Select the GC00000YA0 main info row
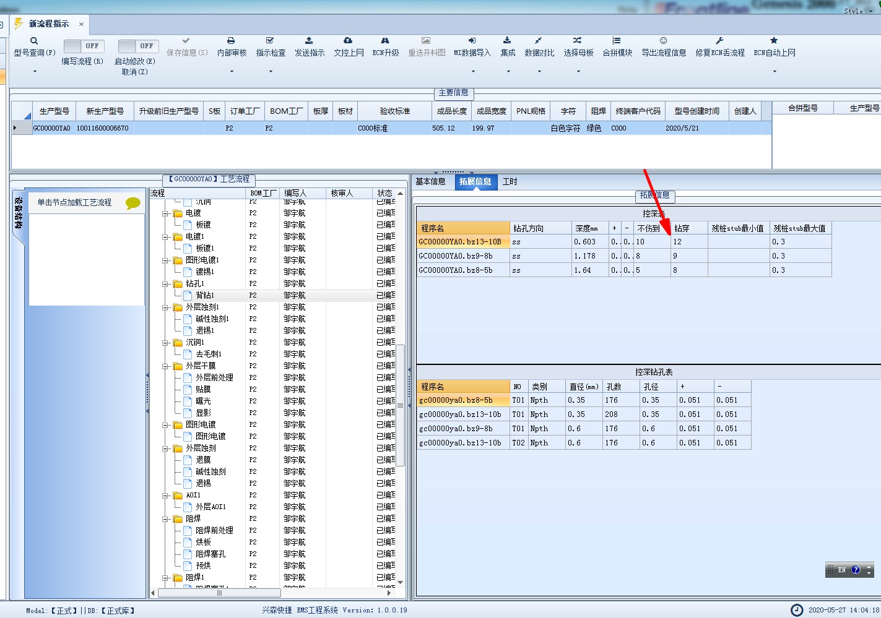This screenshot has height=618, width=881. pos(391,128)
